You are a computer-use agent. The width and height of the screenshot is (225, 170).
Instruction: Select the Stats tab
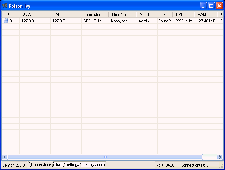(x=86, y=164)
